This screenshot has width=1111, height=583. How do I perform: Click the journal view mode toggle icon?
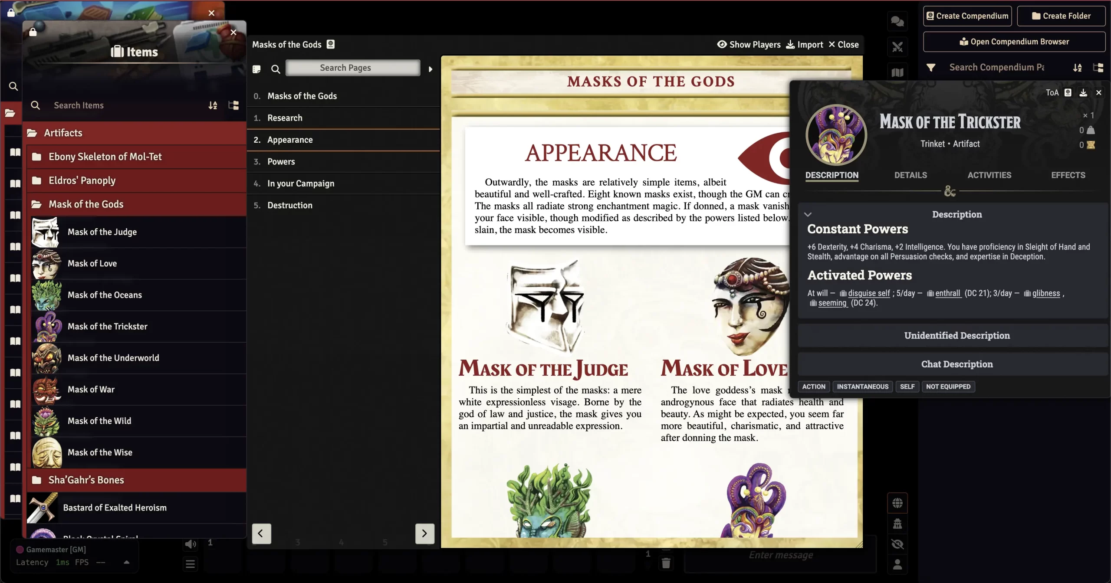[256, 69]
